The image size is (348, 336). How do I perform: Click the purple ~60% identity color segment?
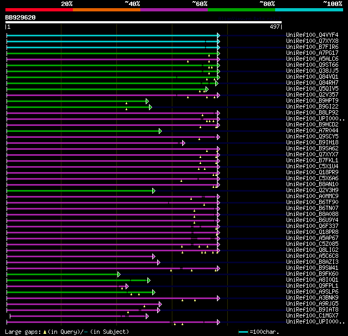pos(174,10)
